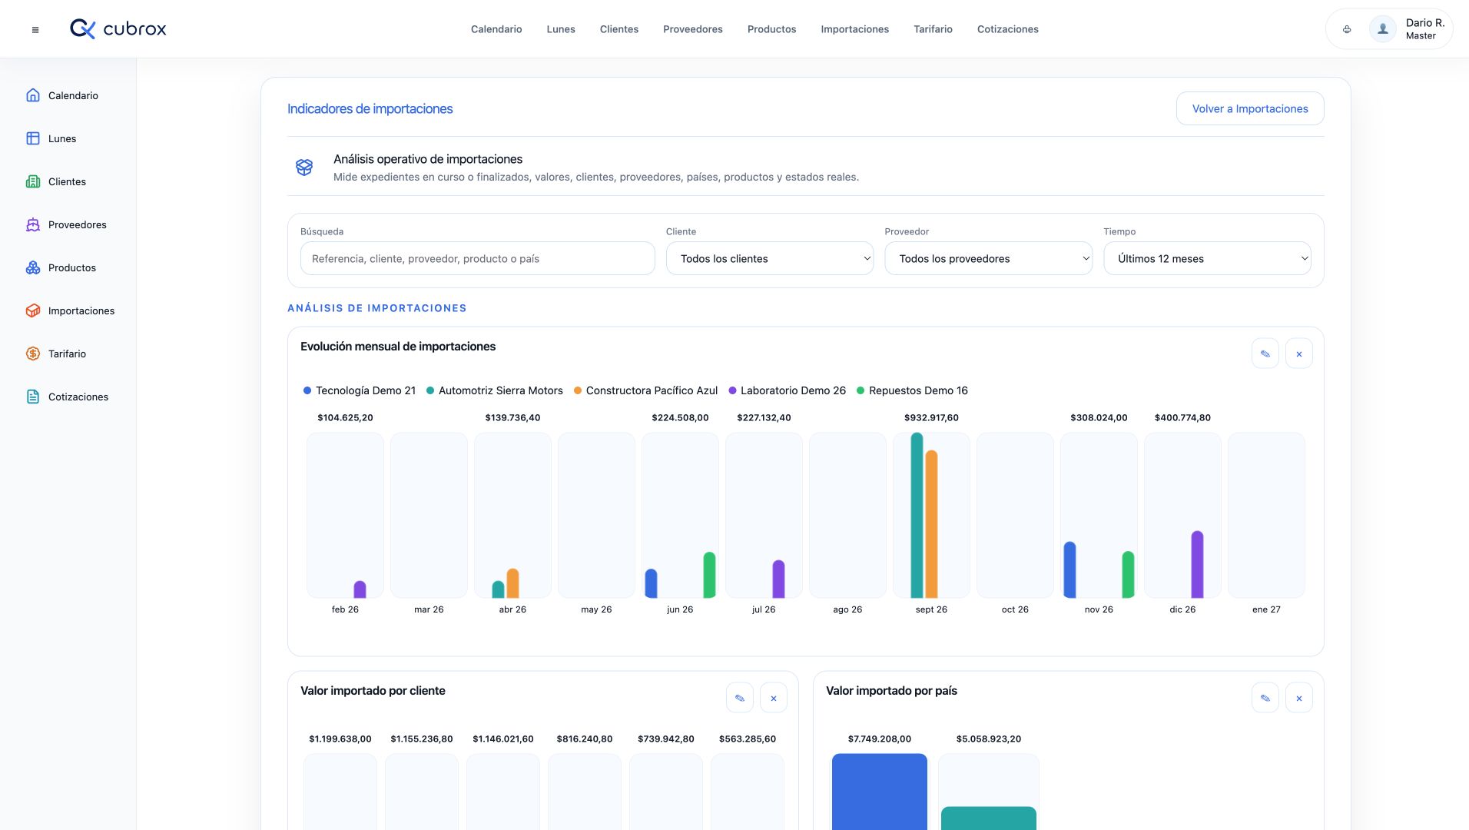Click the '$932.917,60' value above sept 26
This screenshot has width=1469, height=830.
tap(931, 418)
